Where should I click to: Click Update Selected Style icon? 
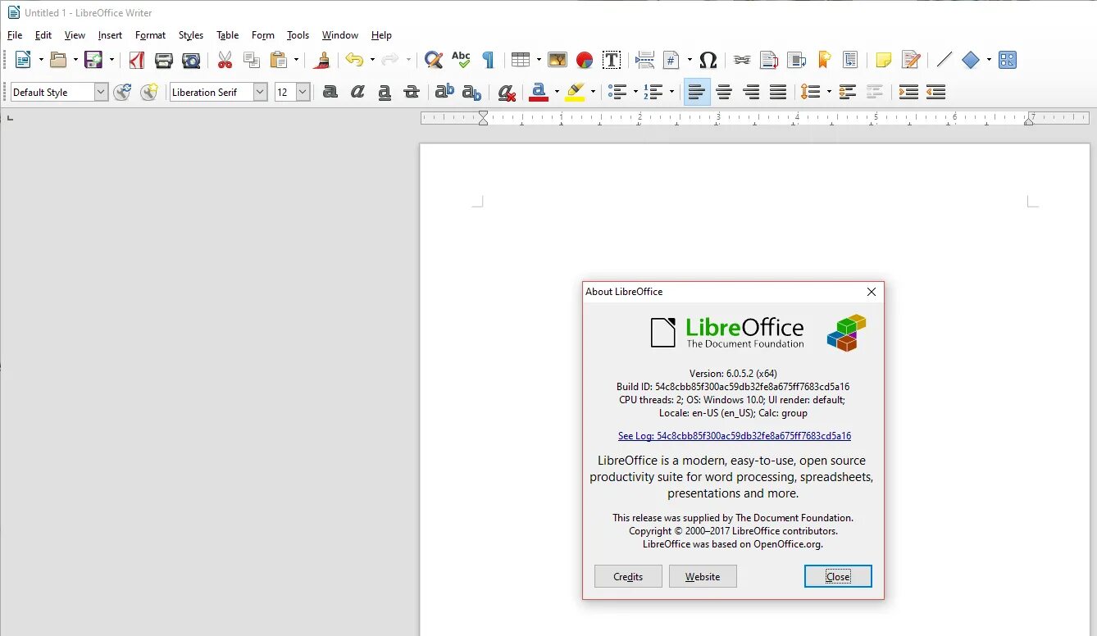(122, 93)
